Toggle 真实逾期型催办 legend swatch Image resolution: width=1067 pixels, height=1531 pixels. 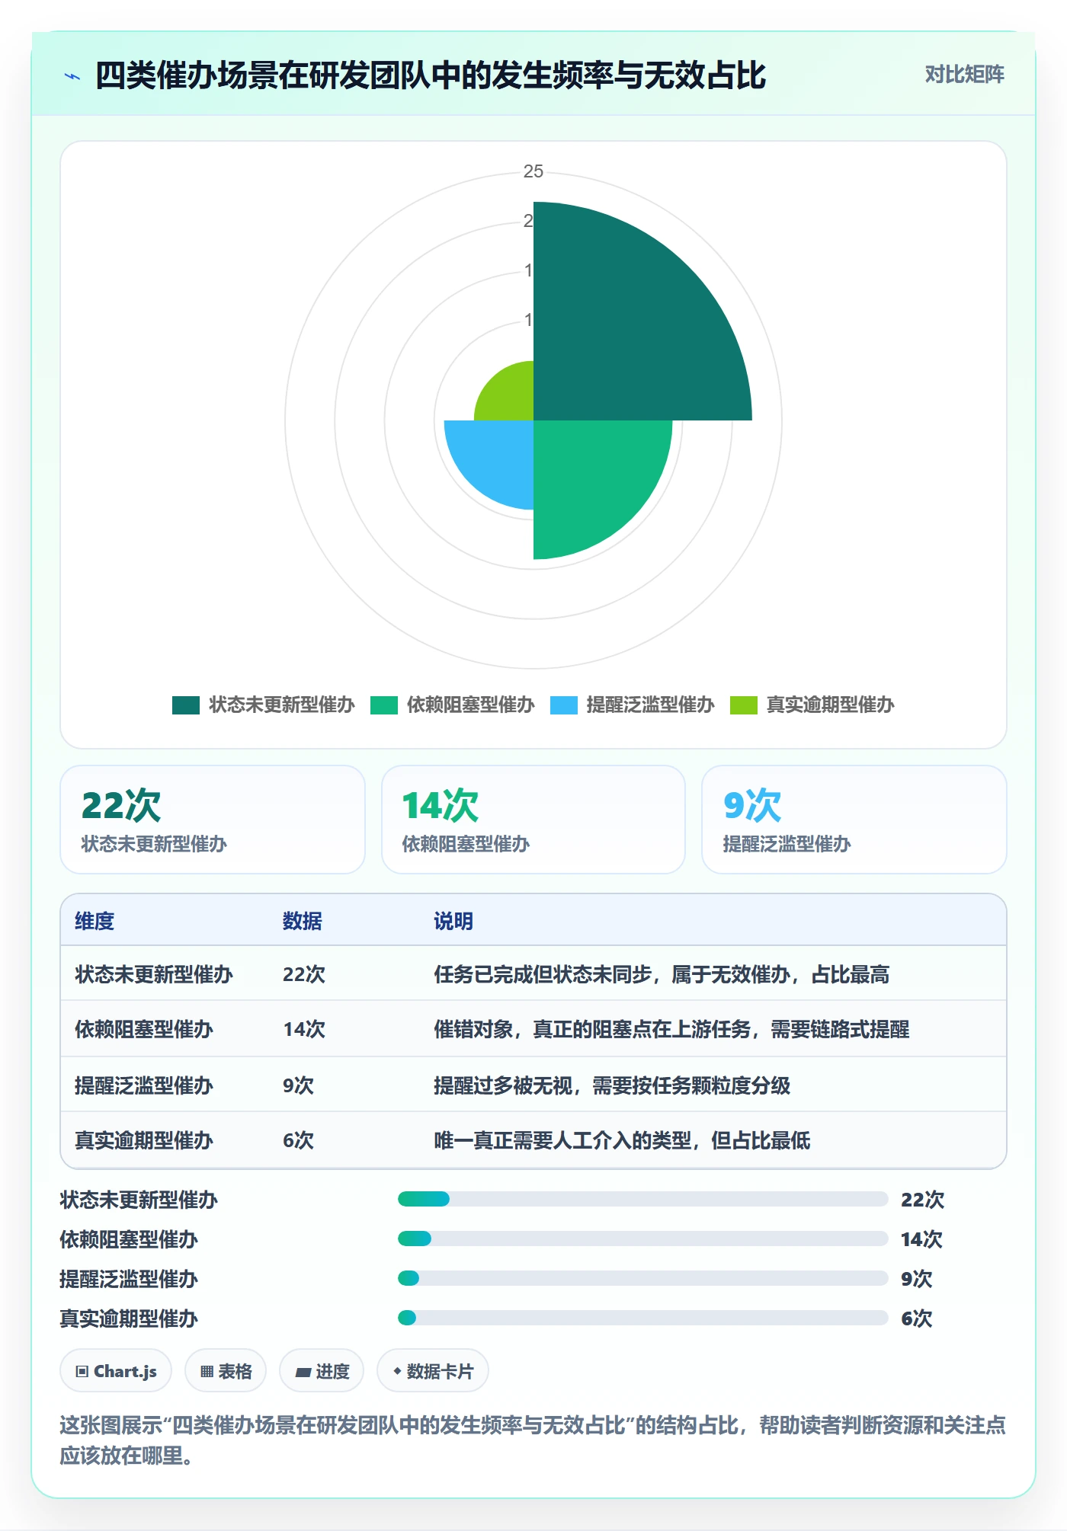744,705
